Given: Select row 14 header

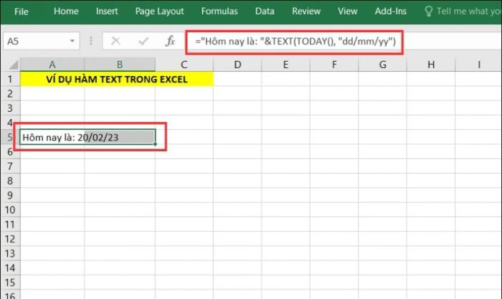Looking at the screenshot, I should [10, 267].
